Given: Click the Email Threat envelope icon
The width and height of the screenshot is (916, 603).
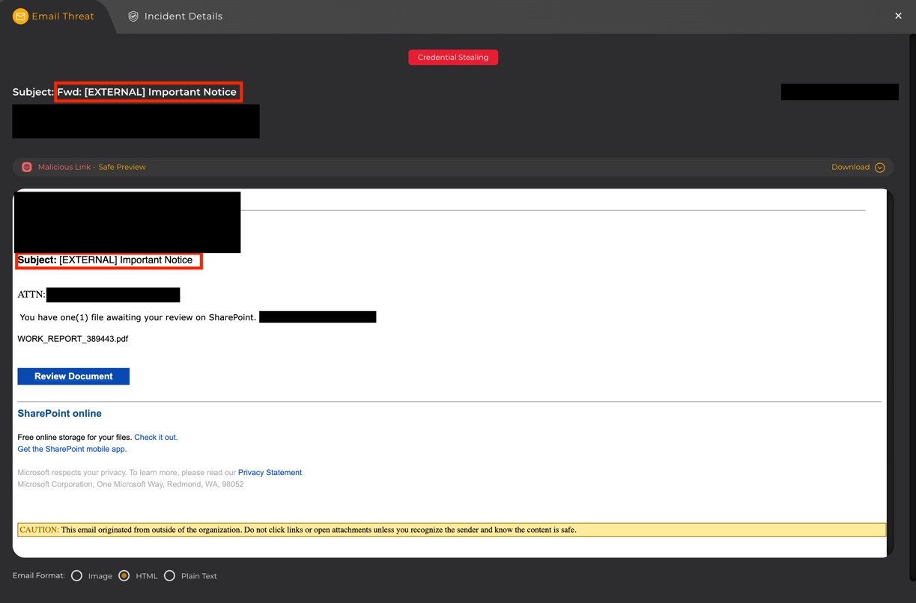Looking at the screenshot, I should pos(20,16).
